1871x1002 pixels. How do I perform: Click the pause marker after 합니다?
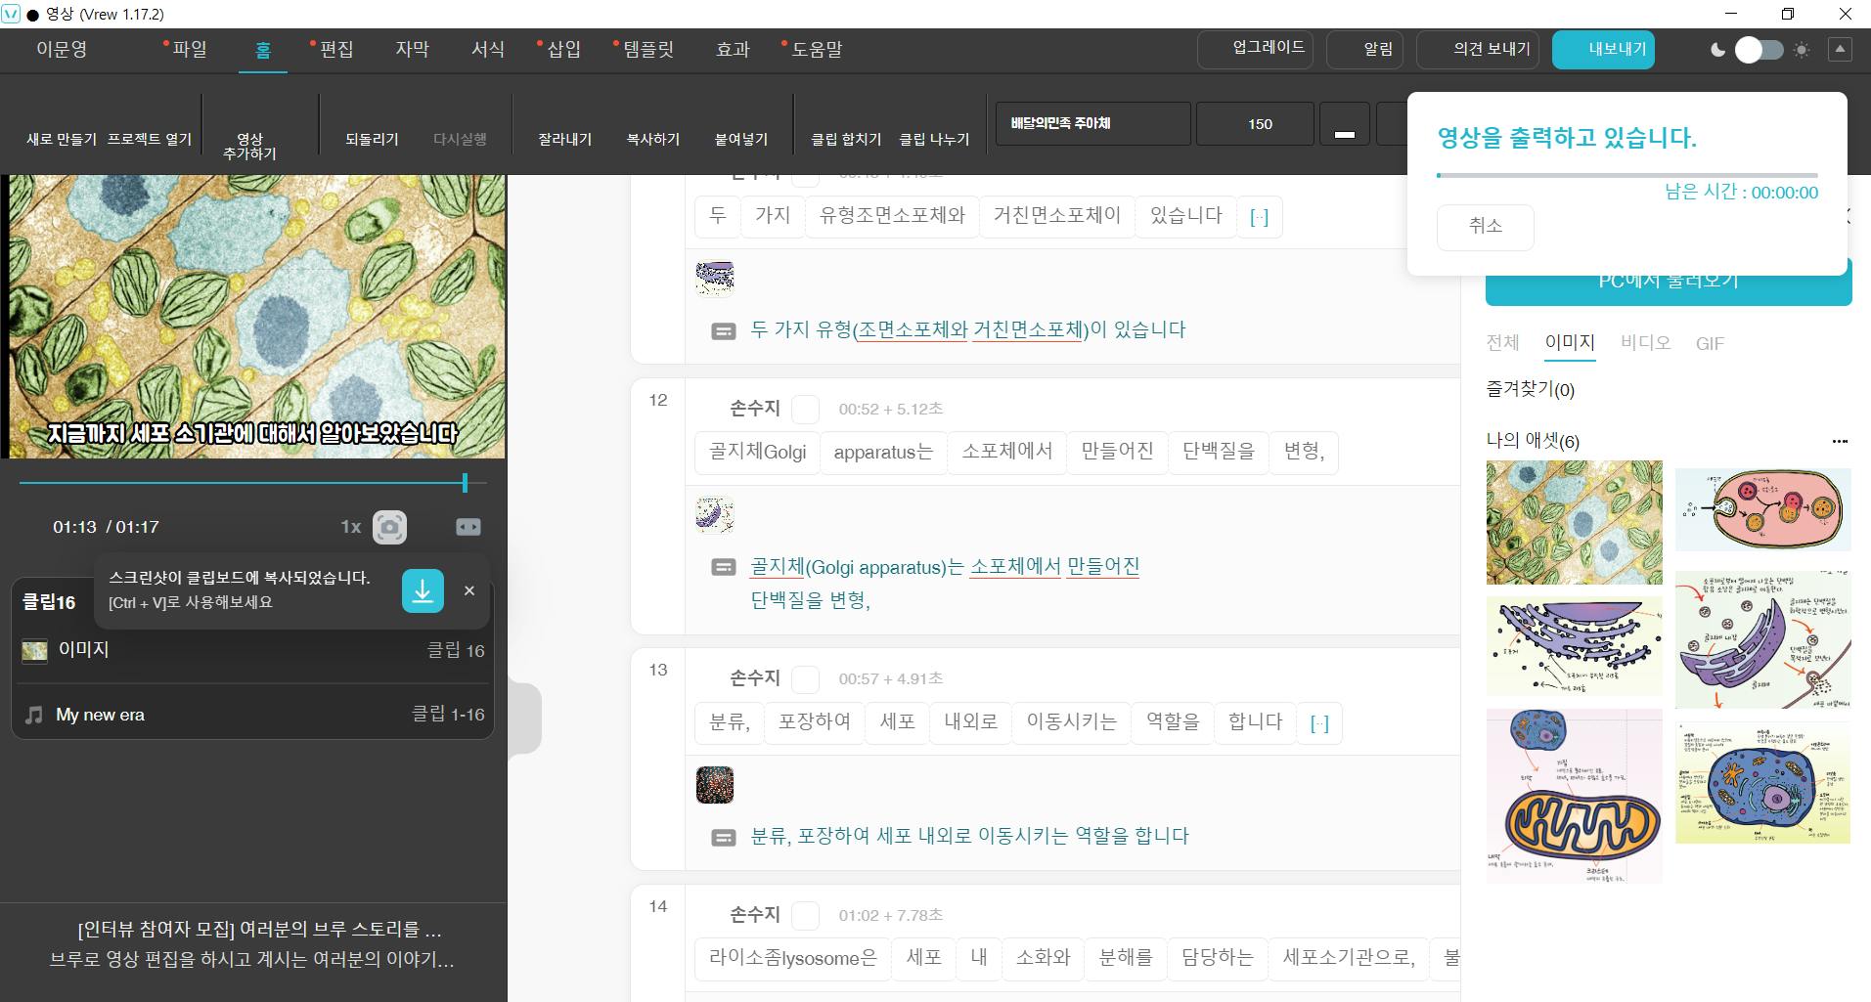(x=1319, y=723)
